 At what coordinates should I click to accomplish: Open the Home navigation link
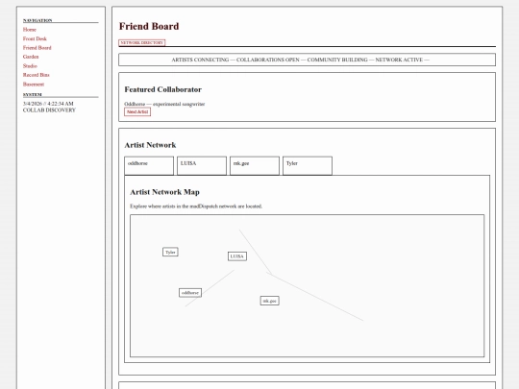tap(30, 30)
